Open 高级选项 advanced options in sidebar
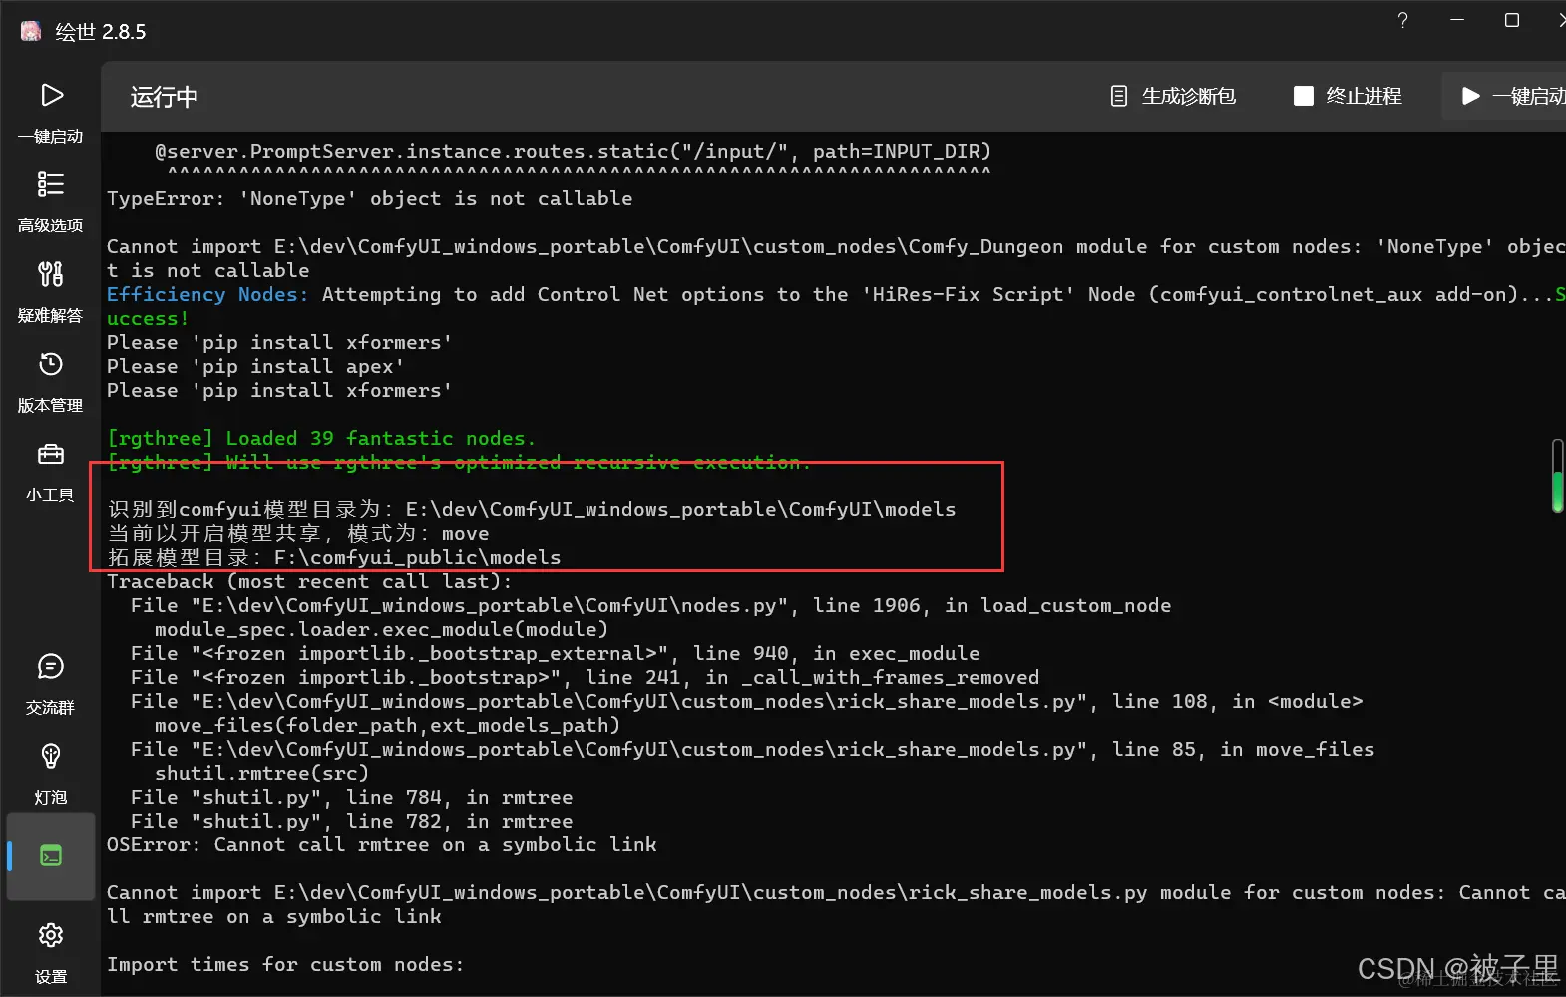Screen dimensions: 1566x997 coord(50,201)
